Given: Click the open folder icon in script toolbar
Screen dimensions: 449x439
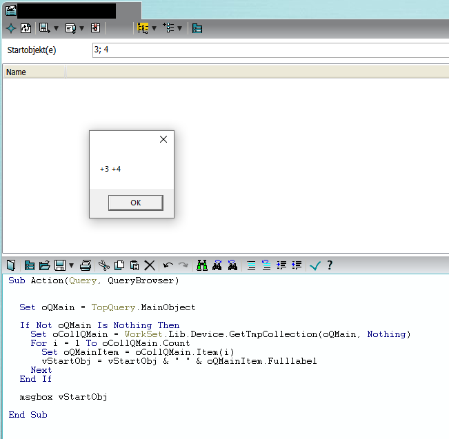Looking at the screenshot, I should pyautogui.click(x=45, y=265).
